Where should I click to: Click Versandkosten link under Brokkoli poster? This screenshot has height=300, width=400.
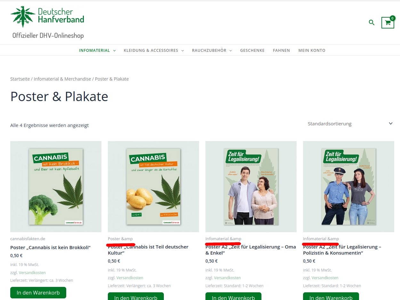tap(32, 273)
